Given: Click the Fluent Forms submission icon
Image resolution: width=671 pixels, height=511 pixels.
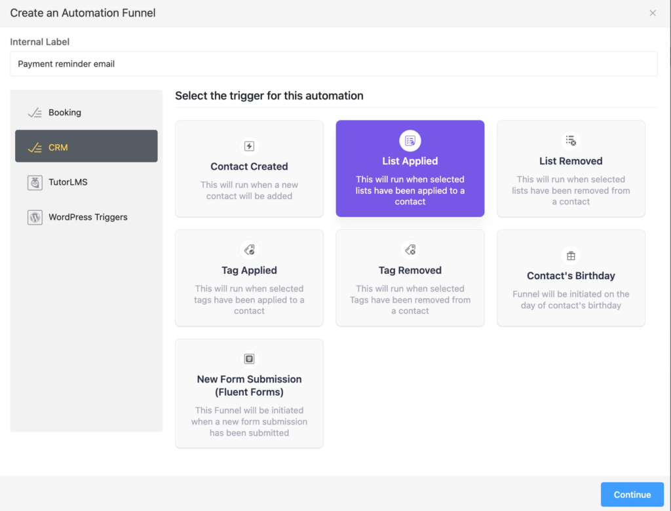Looking at the screenshot, I should pyautogui.click(x=249, y=358).
